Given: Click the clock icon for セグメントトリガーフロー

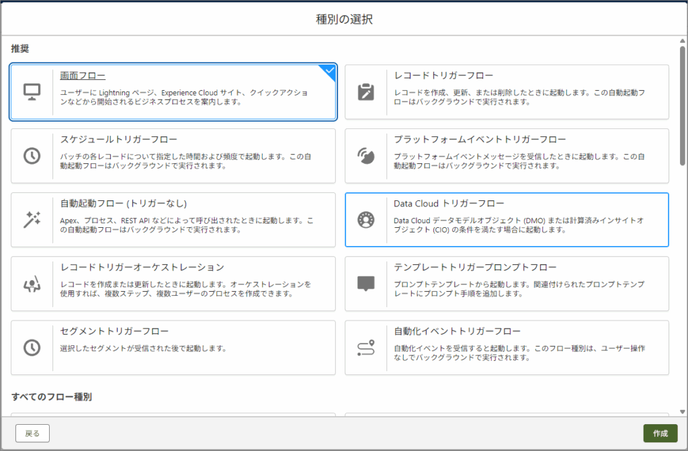Looking at the screenshot, I should pyautogui.click(x=32, y=347).
